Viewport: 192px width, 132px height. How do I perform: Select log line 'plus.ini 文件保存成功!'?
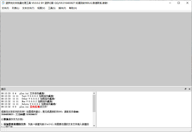click(23, 93)
